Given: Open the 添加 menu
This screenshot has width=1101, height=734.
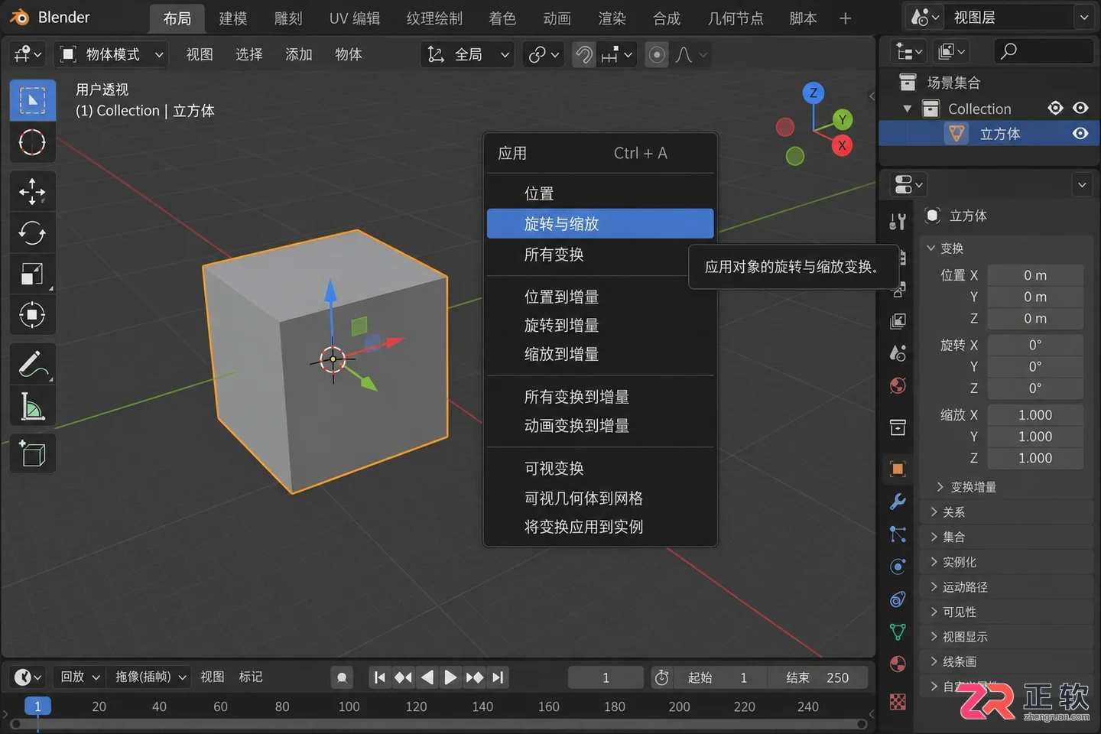Looking at the screenshot, I should tap(298, 54).
